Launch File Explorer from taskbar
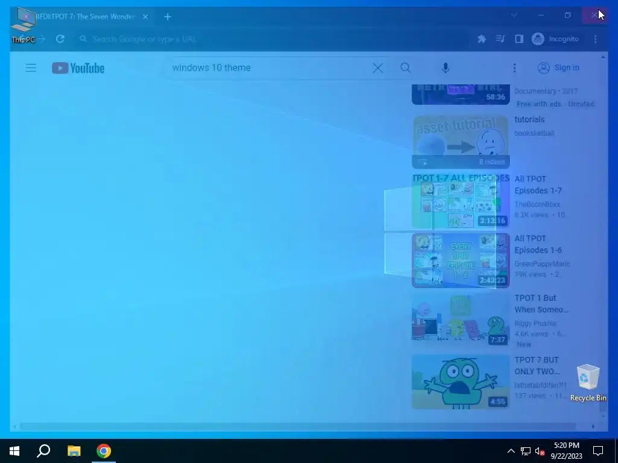 [74, 451]
